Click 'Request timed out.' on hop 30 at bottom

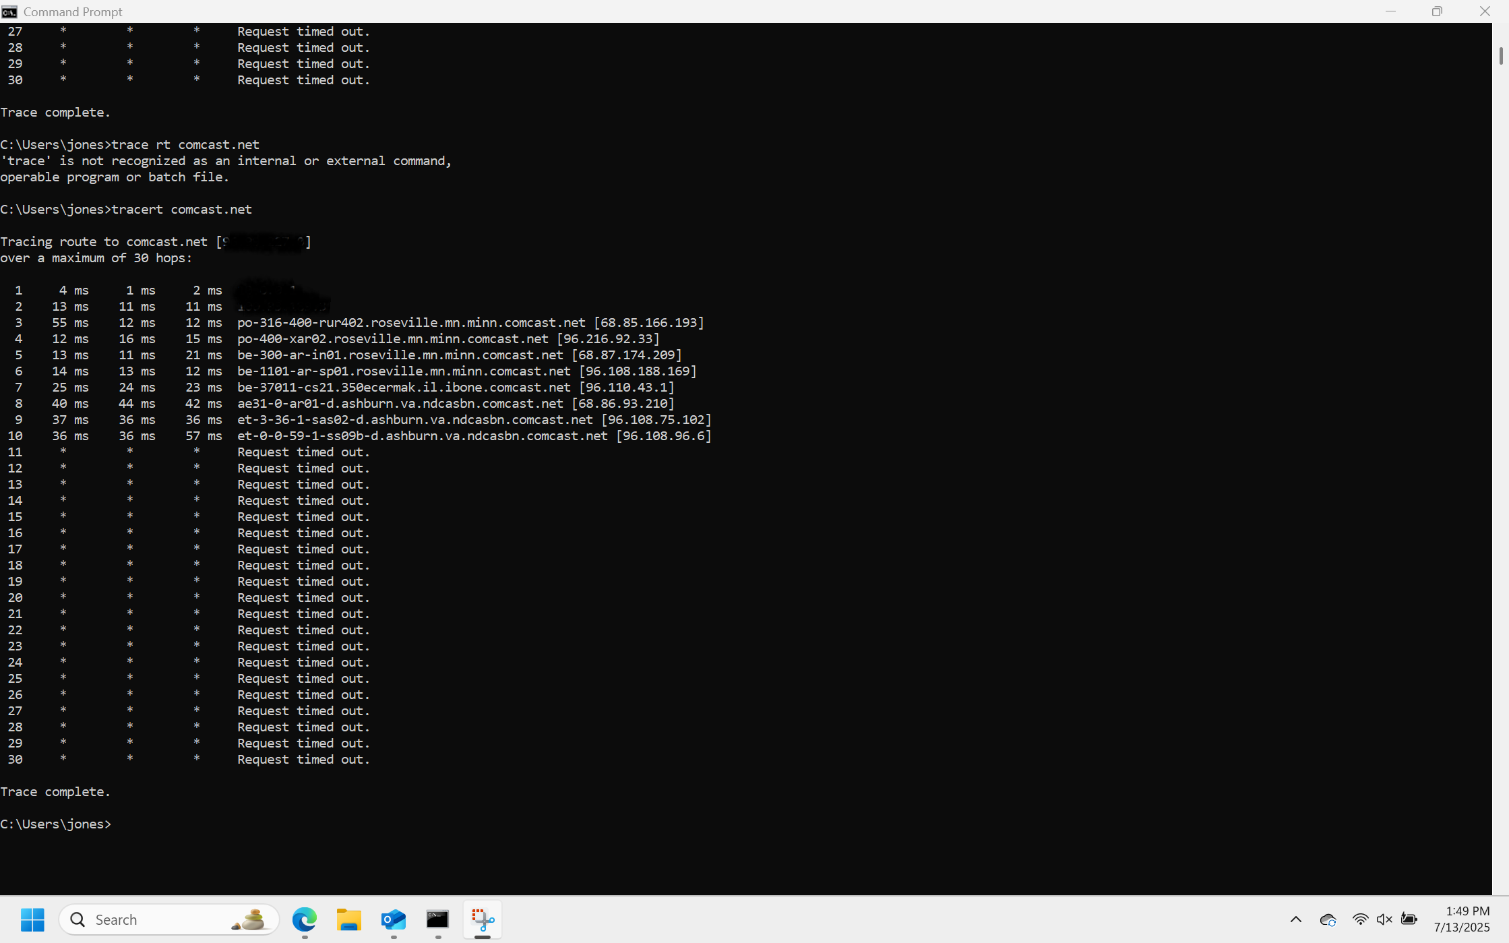[x=303, y=760]
